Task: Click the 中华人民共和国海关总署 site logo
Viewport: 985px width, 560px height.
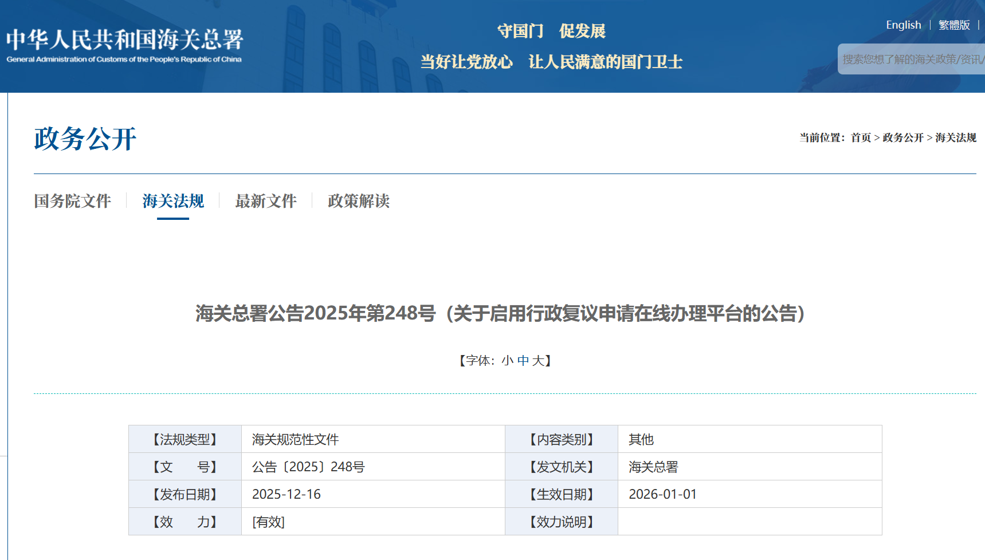Action: point(124,45)
